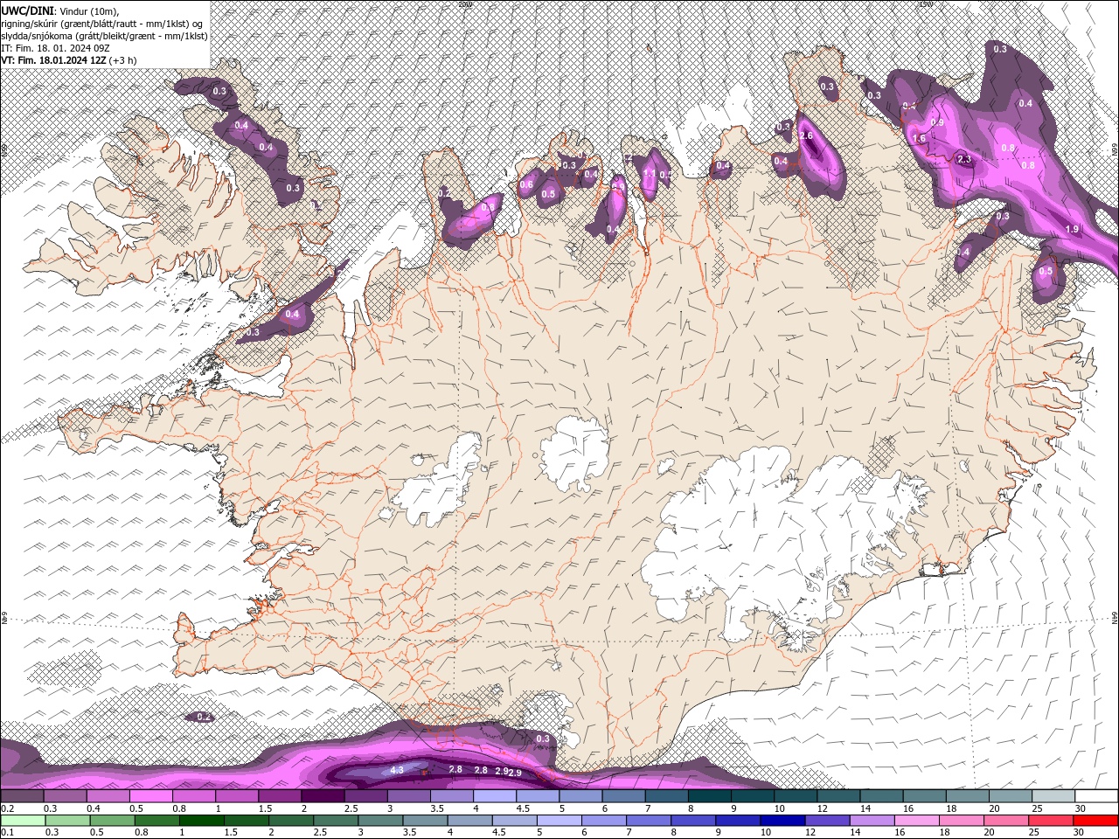This screenshot has height=839, width=1119.
Task: Click the 1.1 precipitation value on the north coast
Action: coord(649,173)
